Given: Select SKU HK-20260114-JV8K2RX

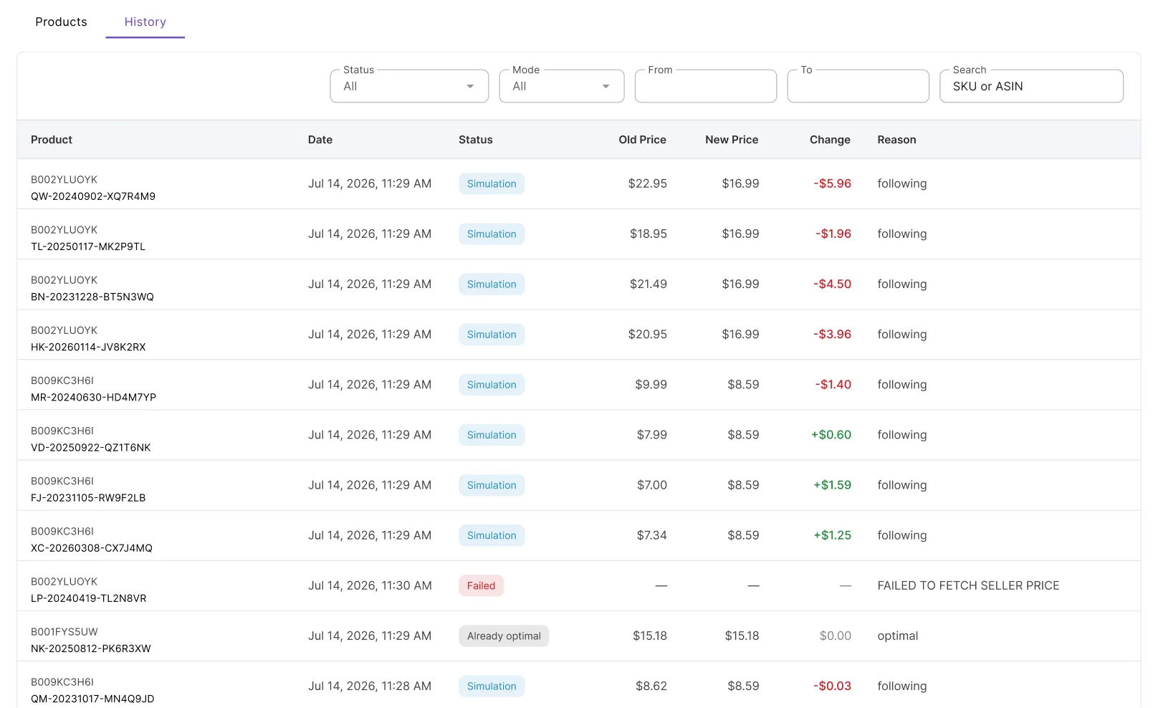Looking at the screenshot, I should [x=88, y=347].
